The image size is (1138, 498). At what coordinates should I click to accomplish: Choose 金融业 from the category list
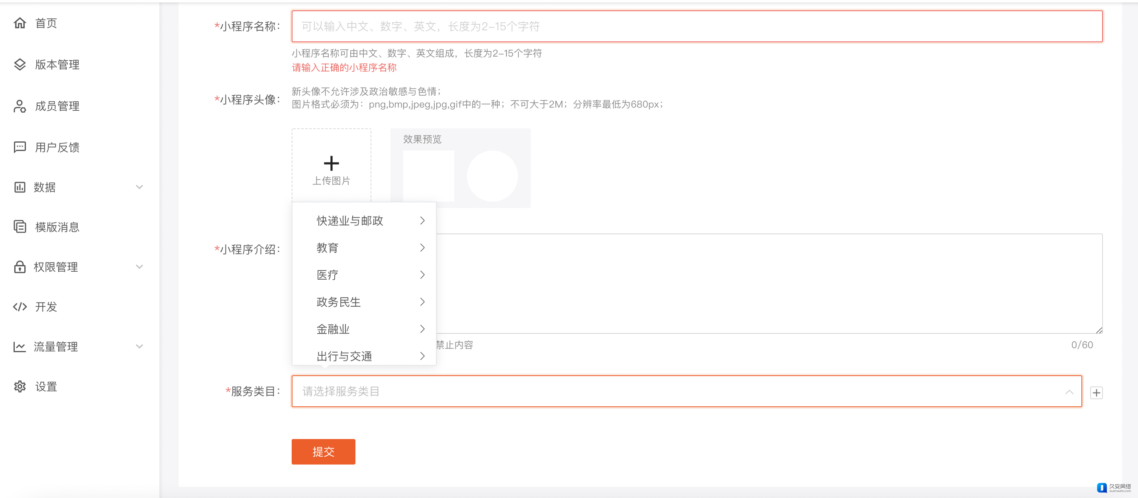click(x=333, y=329)
